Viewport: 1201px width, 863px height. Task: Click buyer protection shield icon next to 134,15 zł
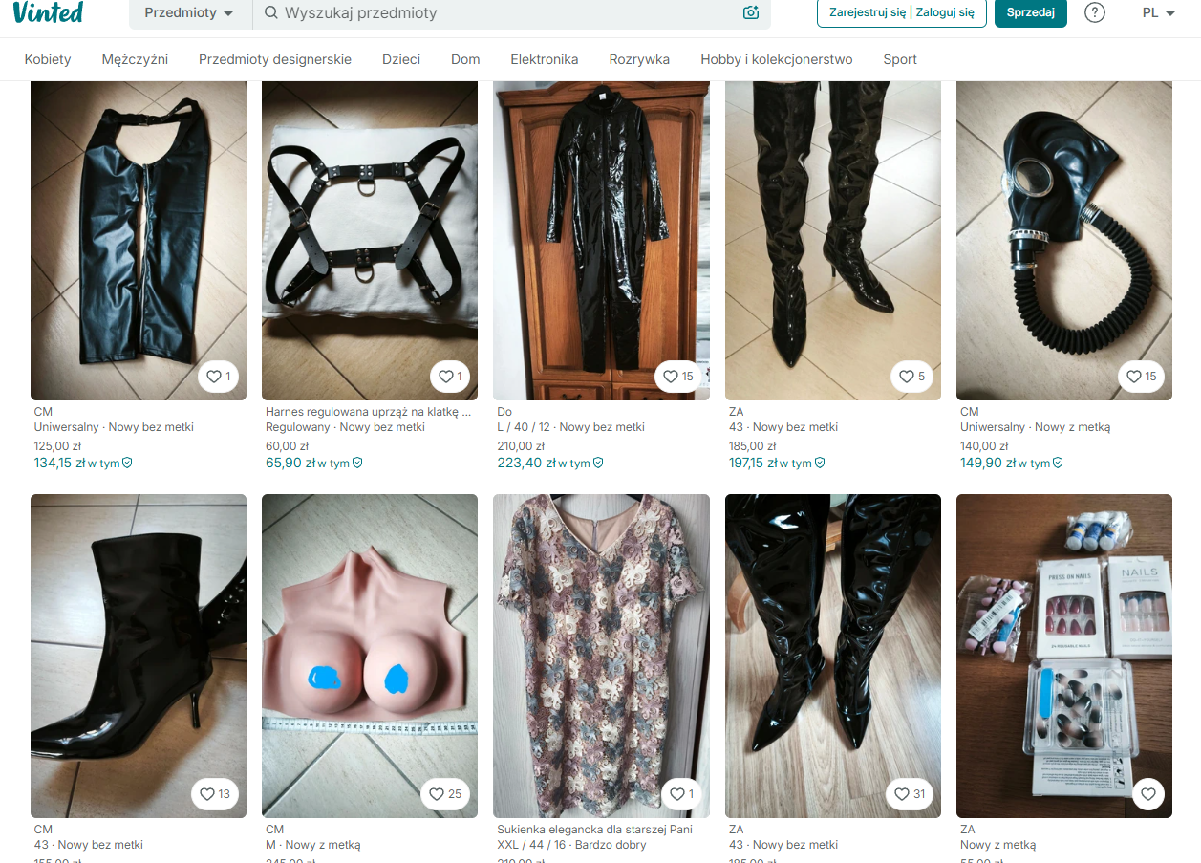tap(127, 463)
